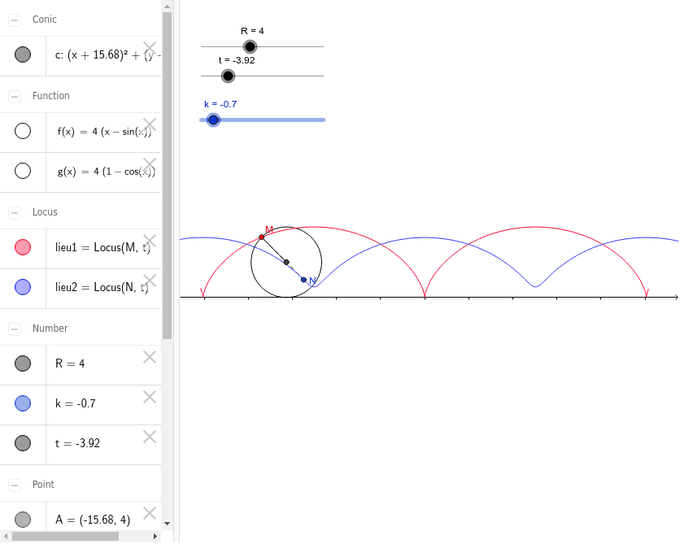Click red point M on the circle
Image resolution: width=680 pixels, height=544 pixels.
pyautogui.click(x=261, y=237)
